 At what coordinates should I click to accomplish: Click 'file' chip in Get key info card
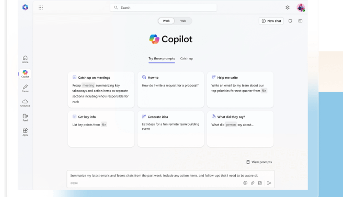pos(104,125)
